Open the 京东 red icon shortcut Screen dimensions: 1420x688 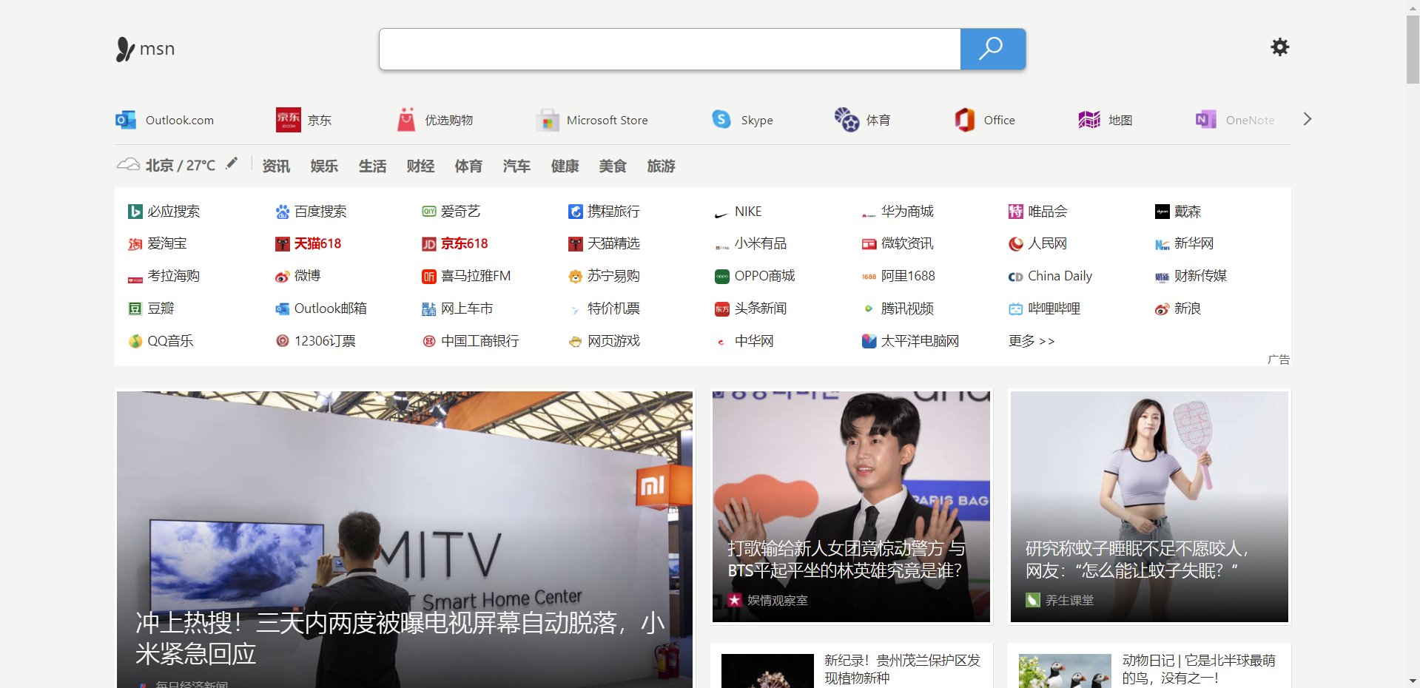pos(288,120)
